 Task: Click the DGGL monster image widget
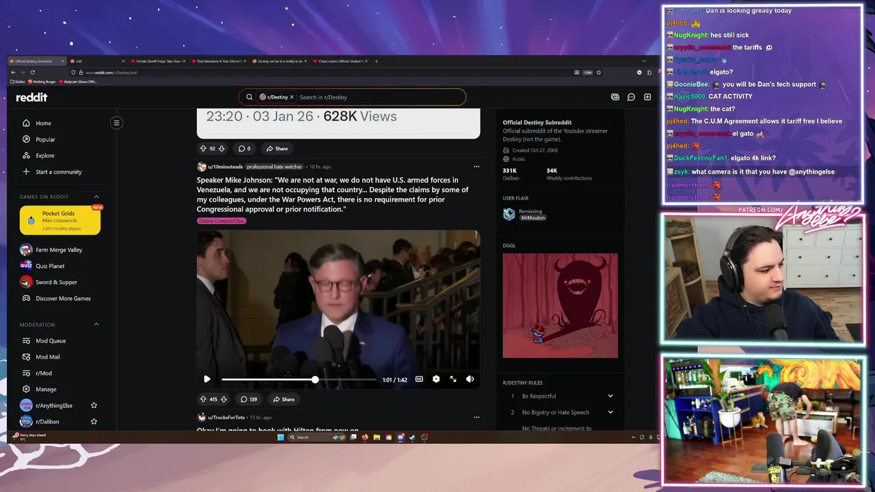click(560, 305)
